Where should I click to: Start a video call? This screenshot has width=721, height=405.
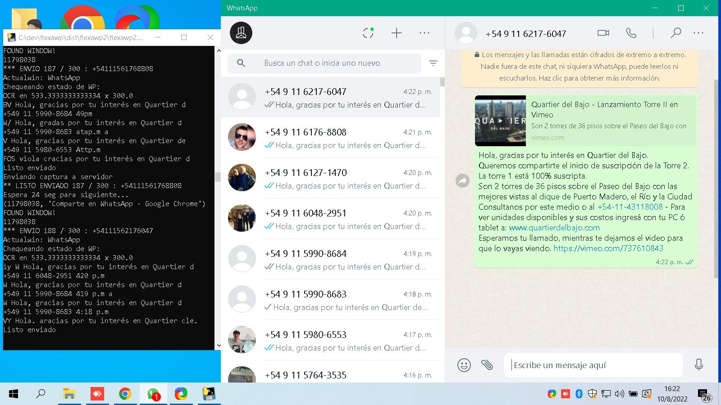click(603, 33)
